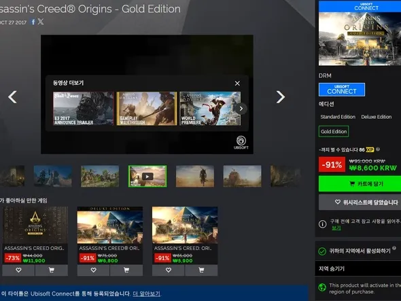Screen dimensions: 401x301
Task: Open the blue night scene screenshot thumbnail
Action: [x=53, y=176]
